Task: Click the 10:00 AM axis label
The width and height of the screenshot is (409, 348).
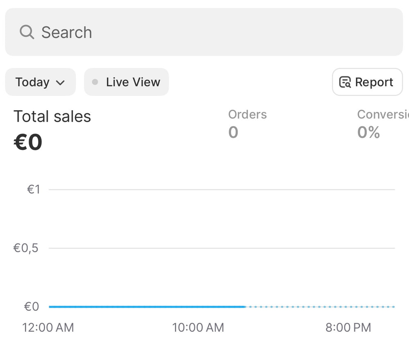Action: tap(198, 327)
